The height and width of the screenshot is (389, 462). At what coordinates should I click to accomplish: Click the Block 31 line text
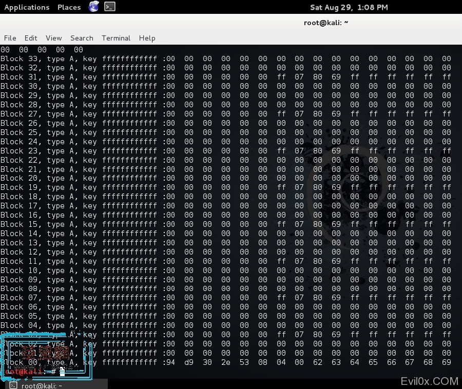tap(78, 77)
